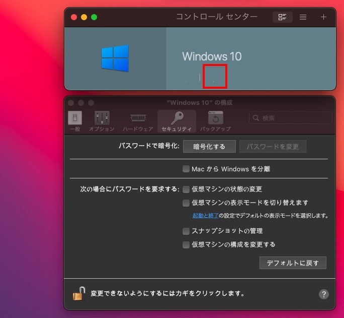The image size is (344, 318).
Task: Open the バックアップ tab
Action: (x=215, y=121)
